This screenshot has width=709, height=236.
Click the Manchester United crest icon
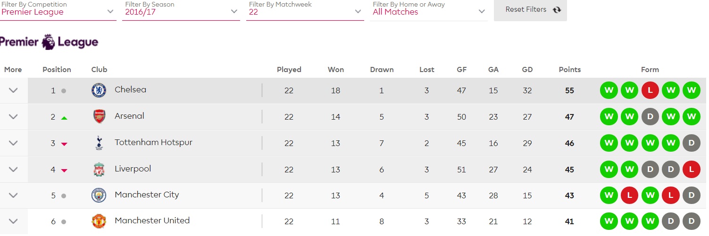pos(99,221)
